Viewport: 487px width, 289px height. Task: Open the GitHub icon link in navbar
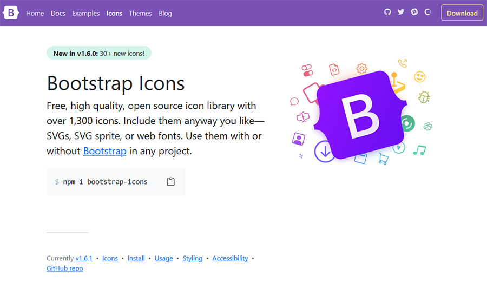387,12
